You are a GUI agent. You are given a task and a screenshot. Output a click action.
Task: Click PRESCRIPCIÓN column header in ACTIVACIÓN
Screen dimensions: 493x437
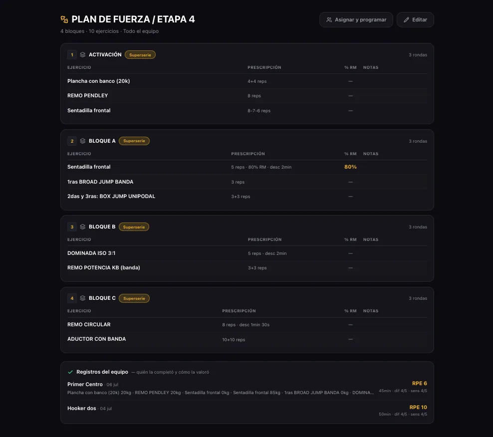[x=264, y=67]
